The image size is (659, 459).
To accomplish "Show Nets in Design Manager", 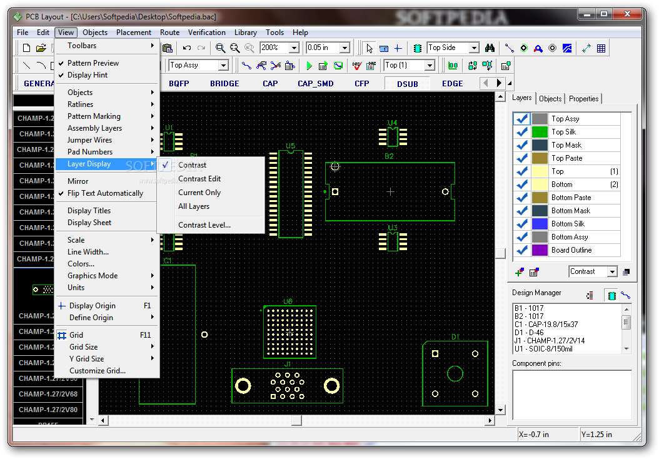I will click(x=625, y=296).
